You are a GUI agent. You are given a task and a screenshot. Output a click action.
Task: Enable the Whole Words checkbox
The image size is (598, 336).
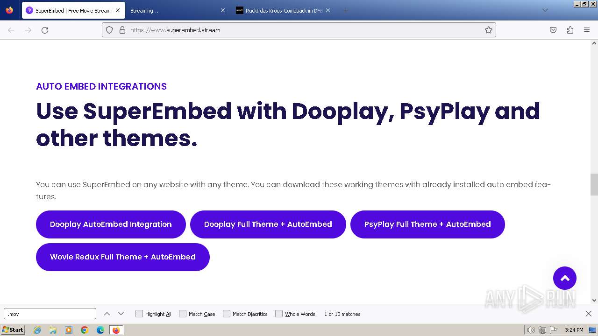279,314
